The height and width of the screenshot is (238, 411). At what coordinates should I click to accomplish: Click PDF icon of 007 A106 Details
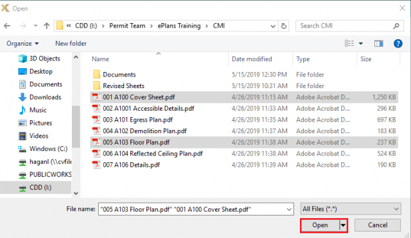coord(96,165)
